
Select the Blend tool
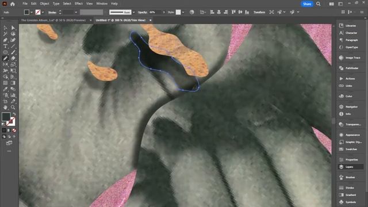tap(13, 89)
